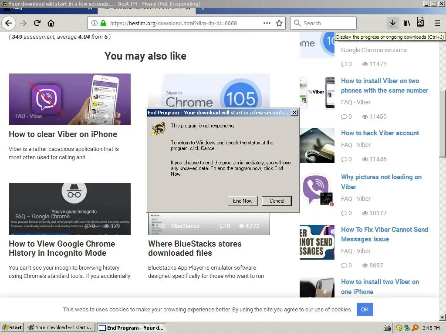
Task: Open How to install Viber on two phones
Action: (x=384, y=86)
